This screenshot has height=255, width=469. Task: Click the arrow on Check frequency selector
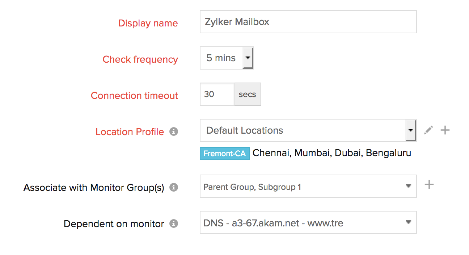(248, 58)
